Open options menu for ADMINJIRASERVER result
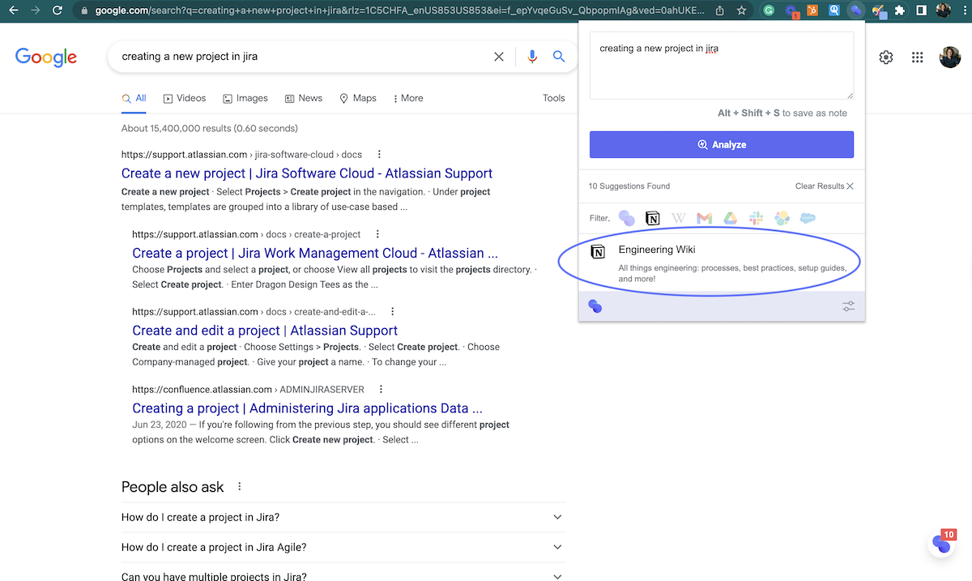 click(x=382, y=389)
